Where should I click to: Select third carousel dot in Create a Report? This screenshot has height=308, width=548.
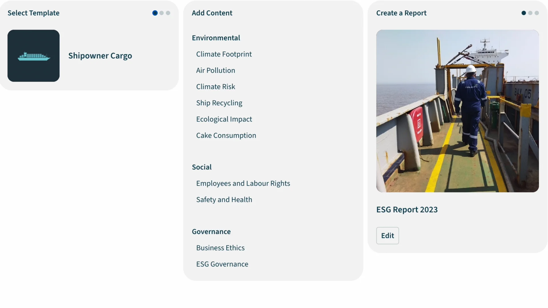(x=537, y=13)
